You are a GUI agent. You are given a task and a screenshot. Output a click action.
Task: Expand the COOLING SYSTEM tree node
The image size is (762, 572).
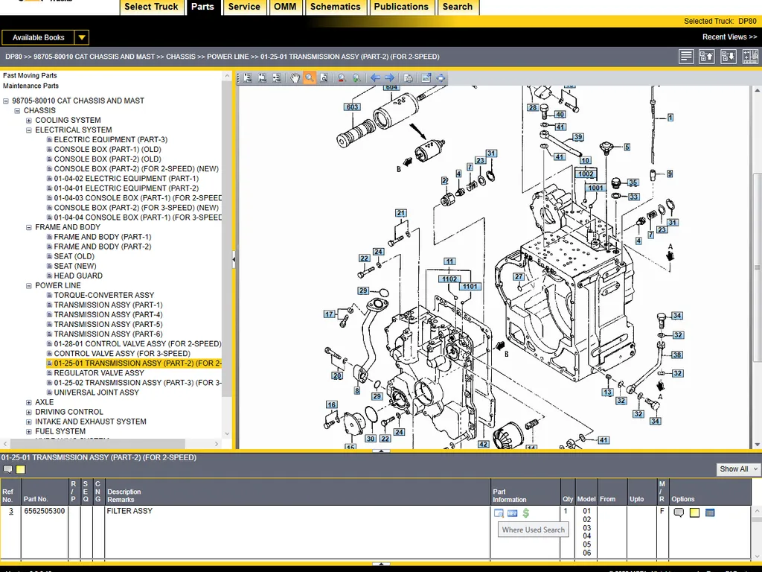(x=29, y=121)
